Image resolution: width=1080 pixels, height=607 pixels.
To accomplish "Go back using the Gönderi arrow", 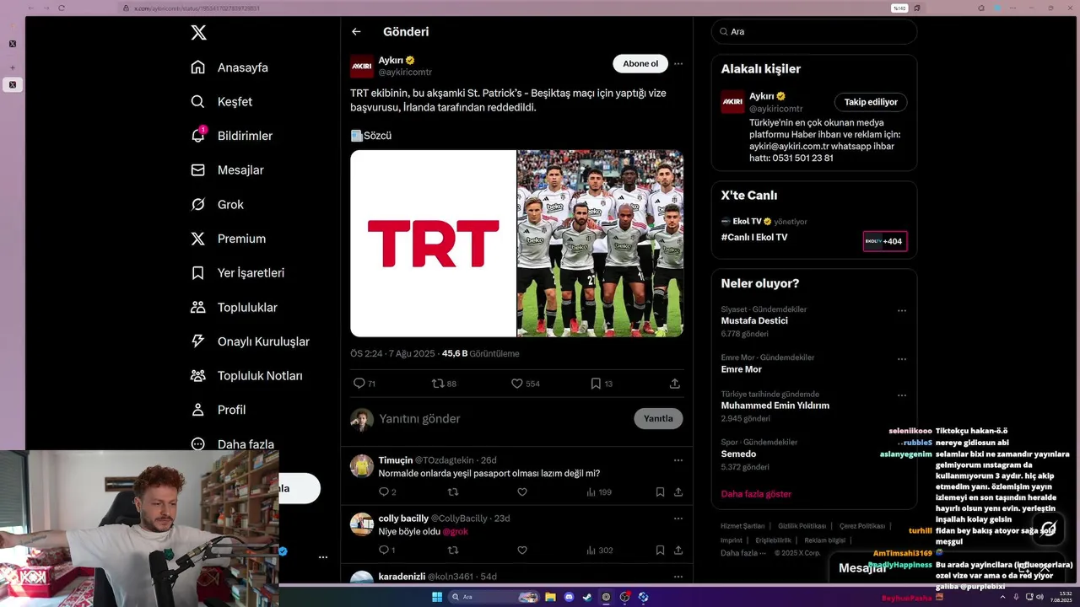I will pyautogui.click(x=356, y=32).
